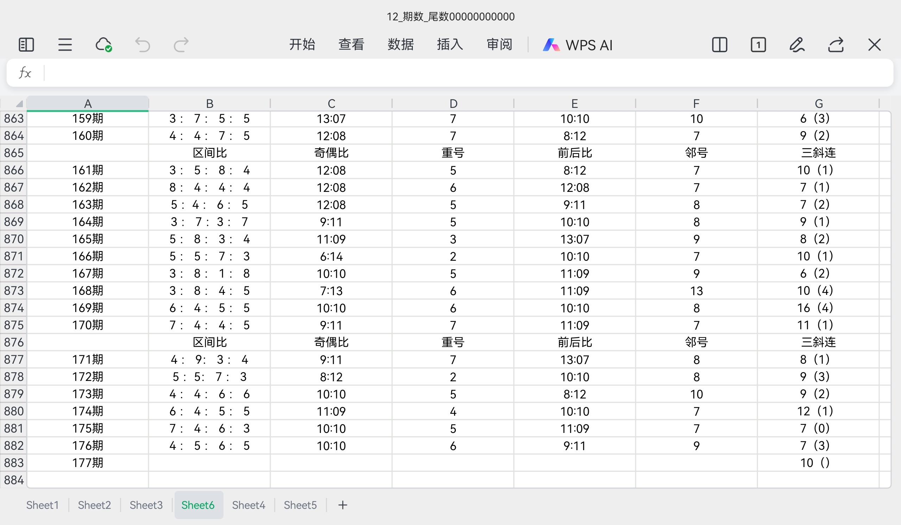This screenshot has height=525, width=901.
Task: Select 奇偶比 cell in row 876
Action: click(332, 342)
